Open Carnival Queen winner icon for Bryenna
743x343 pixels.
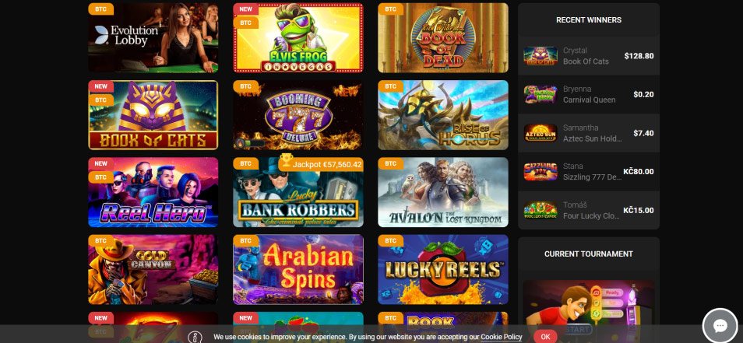coord(541,94)
